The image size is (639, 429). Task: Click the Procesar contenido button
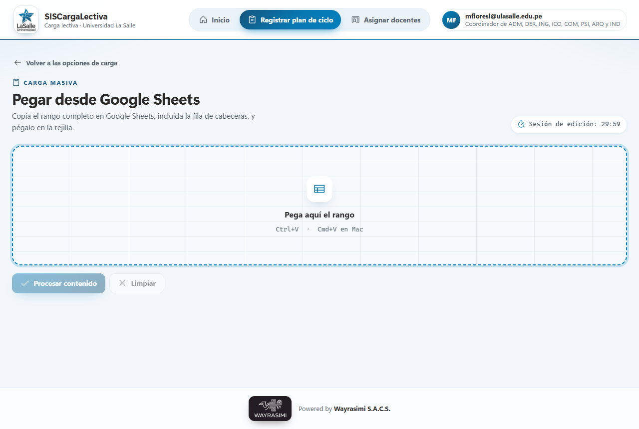pyautogui.click(x=58, y=283)
